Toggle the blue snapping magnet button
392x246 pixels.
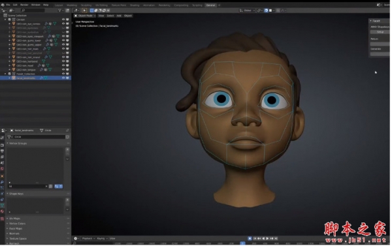pos(267,10)
